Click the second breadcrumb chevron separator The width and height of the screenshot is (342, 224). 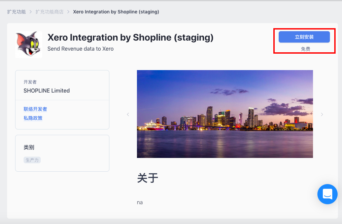coord(68,12)
